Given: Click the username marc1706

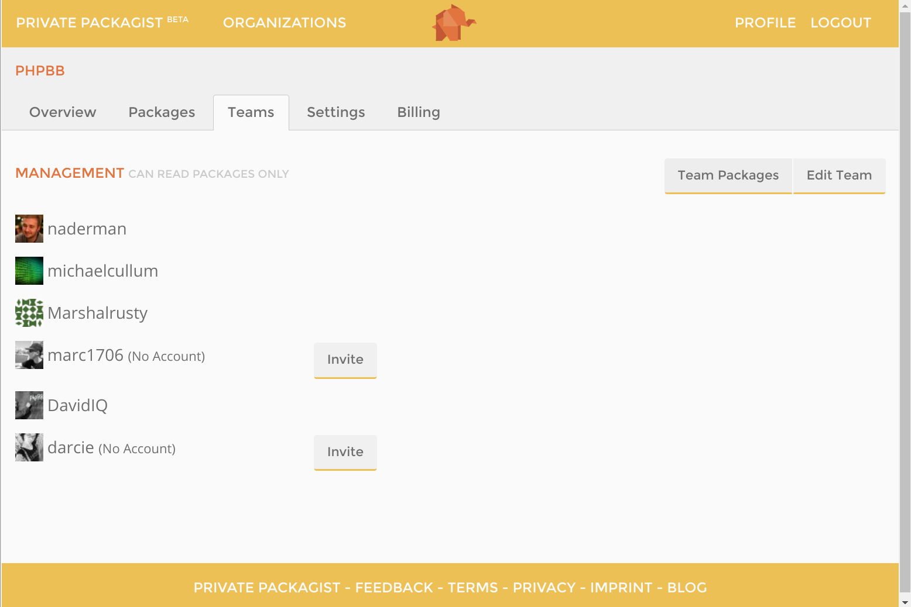Looking at the screenshot, I should 85,355.
